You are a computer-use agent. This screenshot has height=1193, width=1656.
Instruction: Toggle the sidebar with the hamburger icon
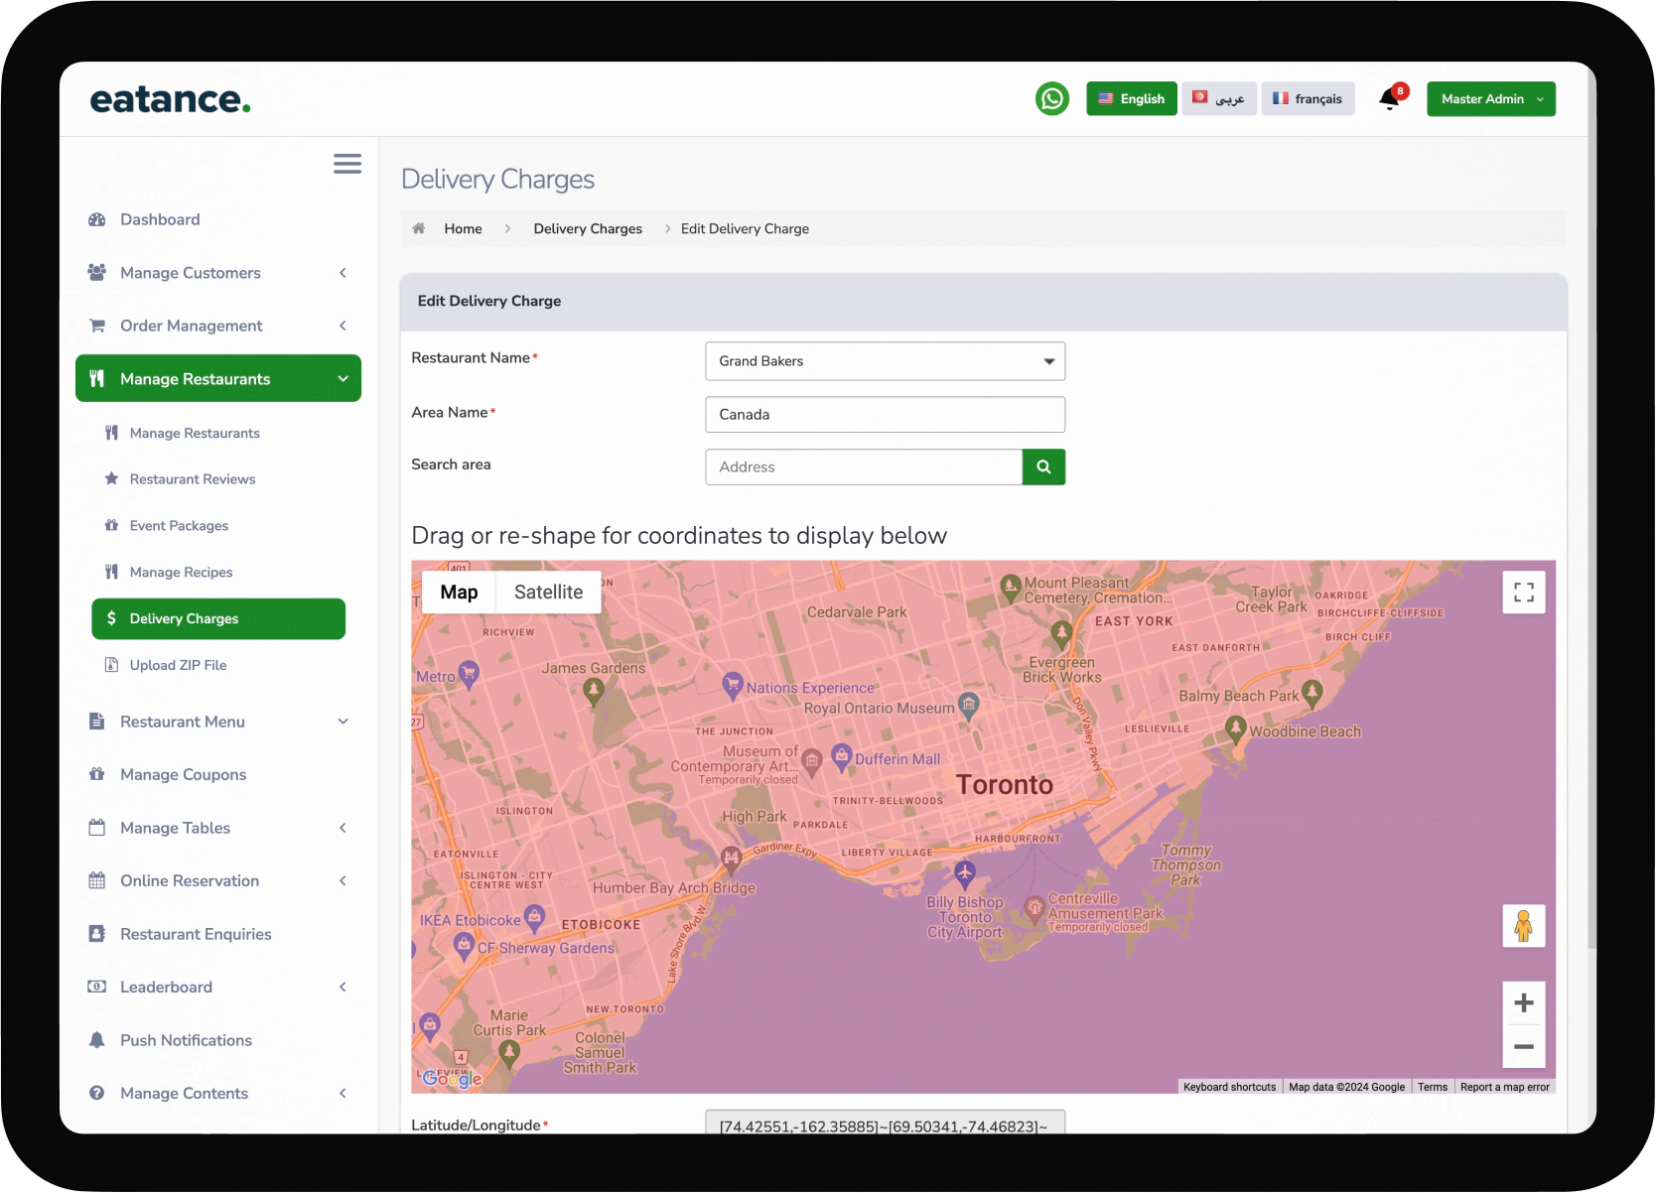[x=346, y=163]
